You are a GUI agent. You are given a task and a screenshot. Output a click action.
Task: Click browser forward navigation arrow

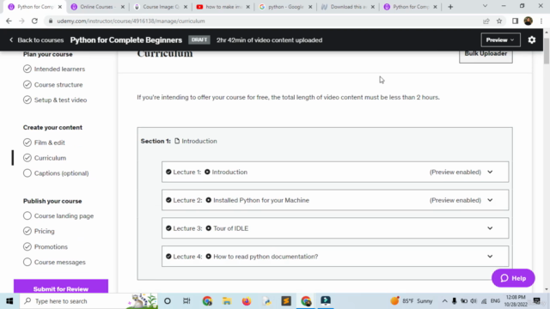coord(21,21)
